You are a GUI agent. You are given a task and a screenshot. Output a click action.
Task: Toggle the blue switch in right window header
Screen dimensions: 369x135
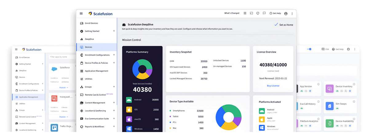pyautogui.click(x=310, y=49)
